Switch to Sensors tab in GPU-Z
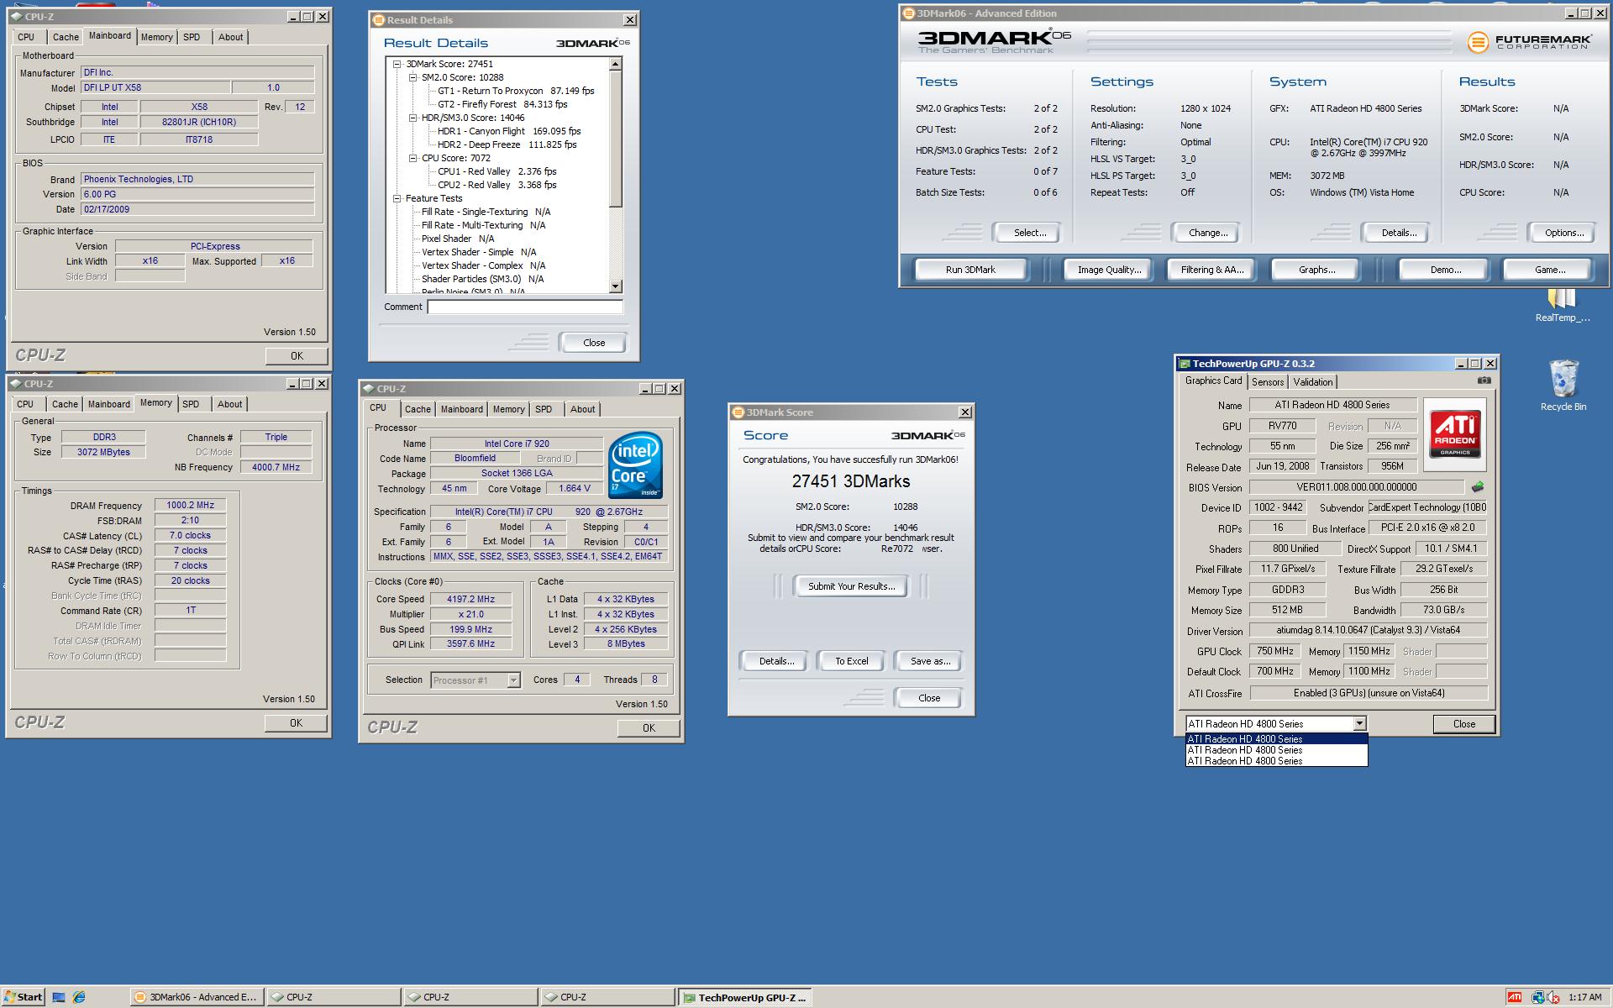This screenshot has height=1008, width=1613. 1267,381
